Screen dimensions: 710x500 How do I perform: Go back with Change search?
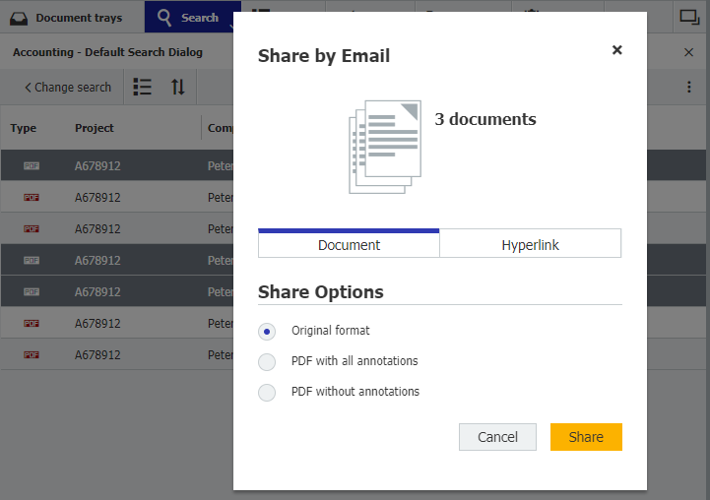tap(68, 87)
